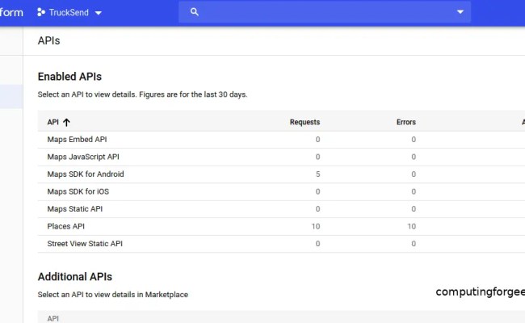Open Street View Static API details

[x=85, y=244]
